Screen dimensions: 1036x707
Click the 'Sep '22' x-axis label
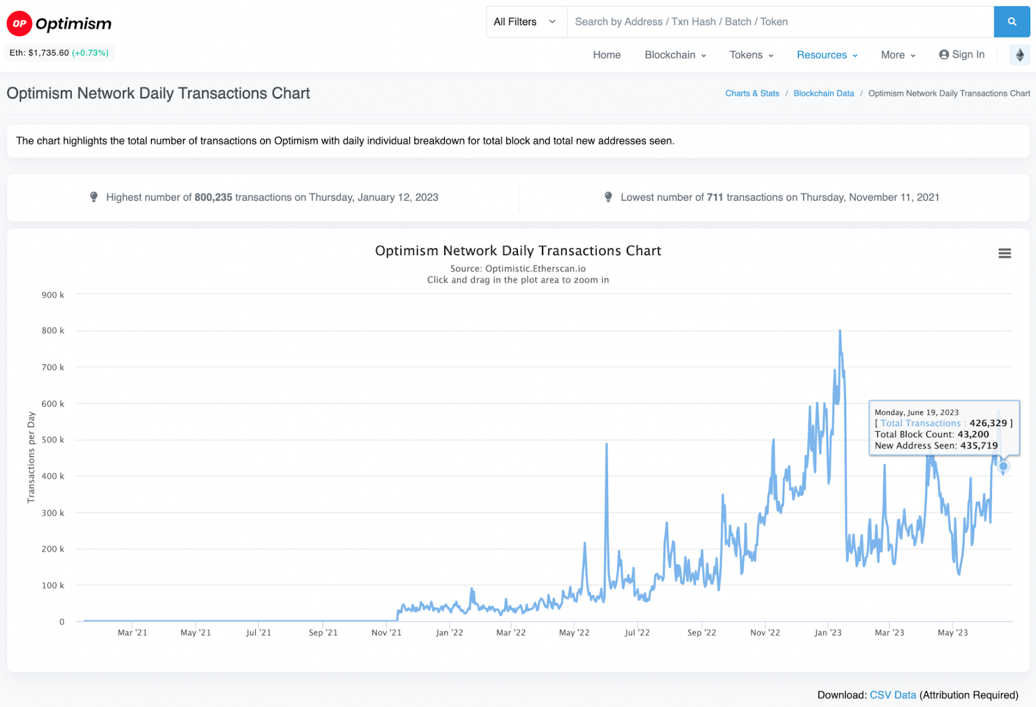702,633
